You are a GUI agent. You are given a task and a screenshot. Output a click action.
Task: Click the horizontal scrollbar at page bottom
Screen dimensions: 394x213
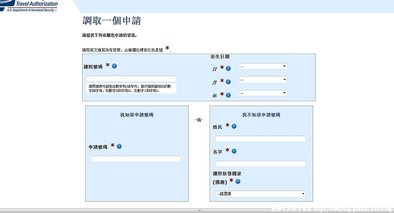pos(199,210)
